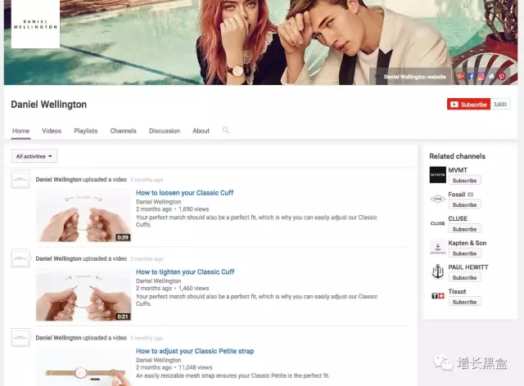
Task: Click the channel search magnifier icon
Action: pos(226,130)
